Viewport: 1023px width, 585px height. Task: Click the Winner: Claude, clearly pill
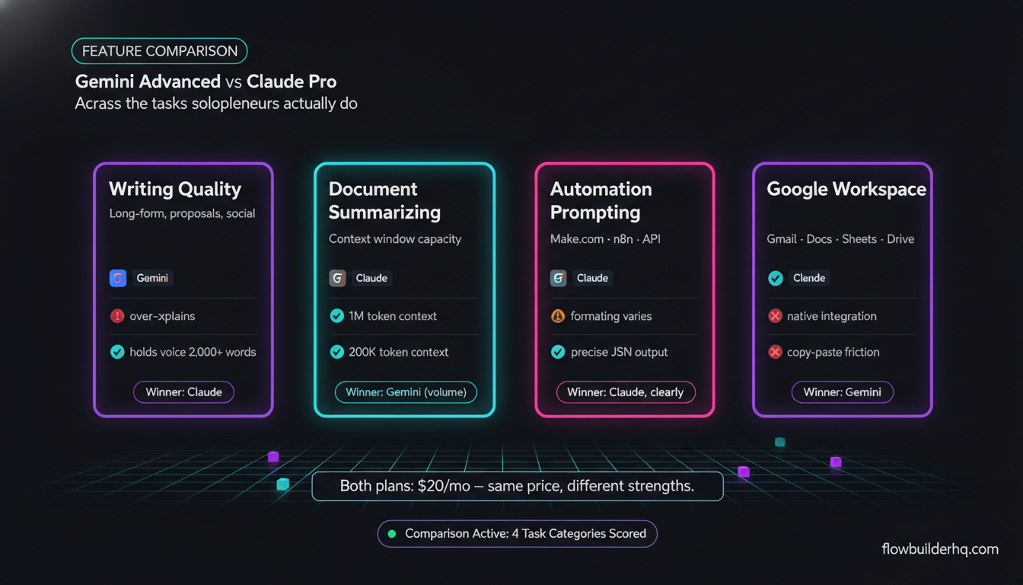point(626,392)
